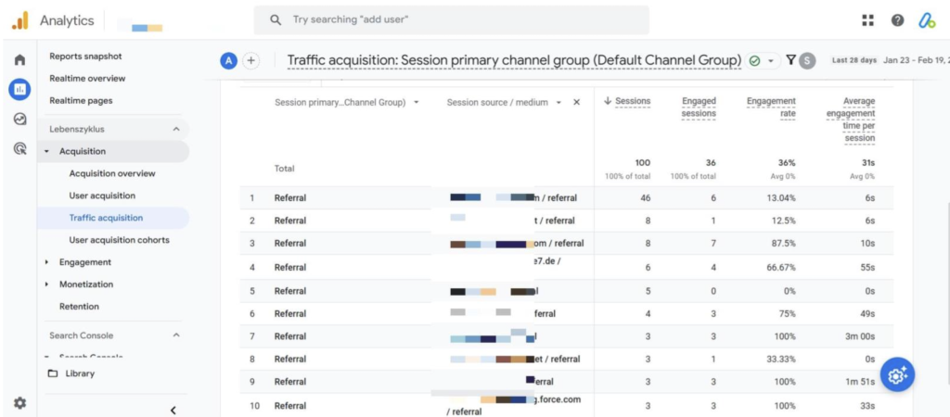Open the Explore icon in left rail
This screenshot has height=417, width=950.
(x=20, y=120)
